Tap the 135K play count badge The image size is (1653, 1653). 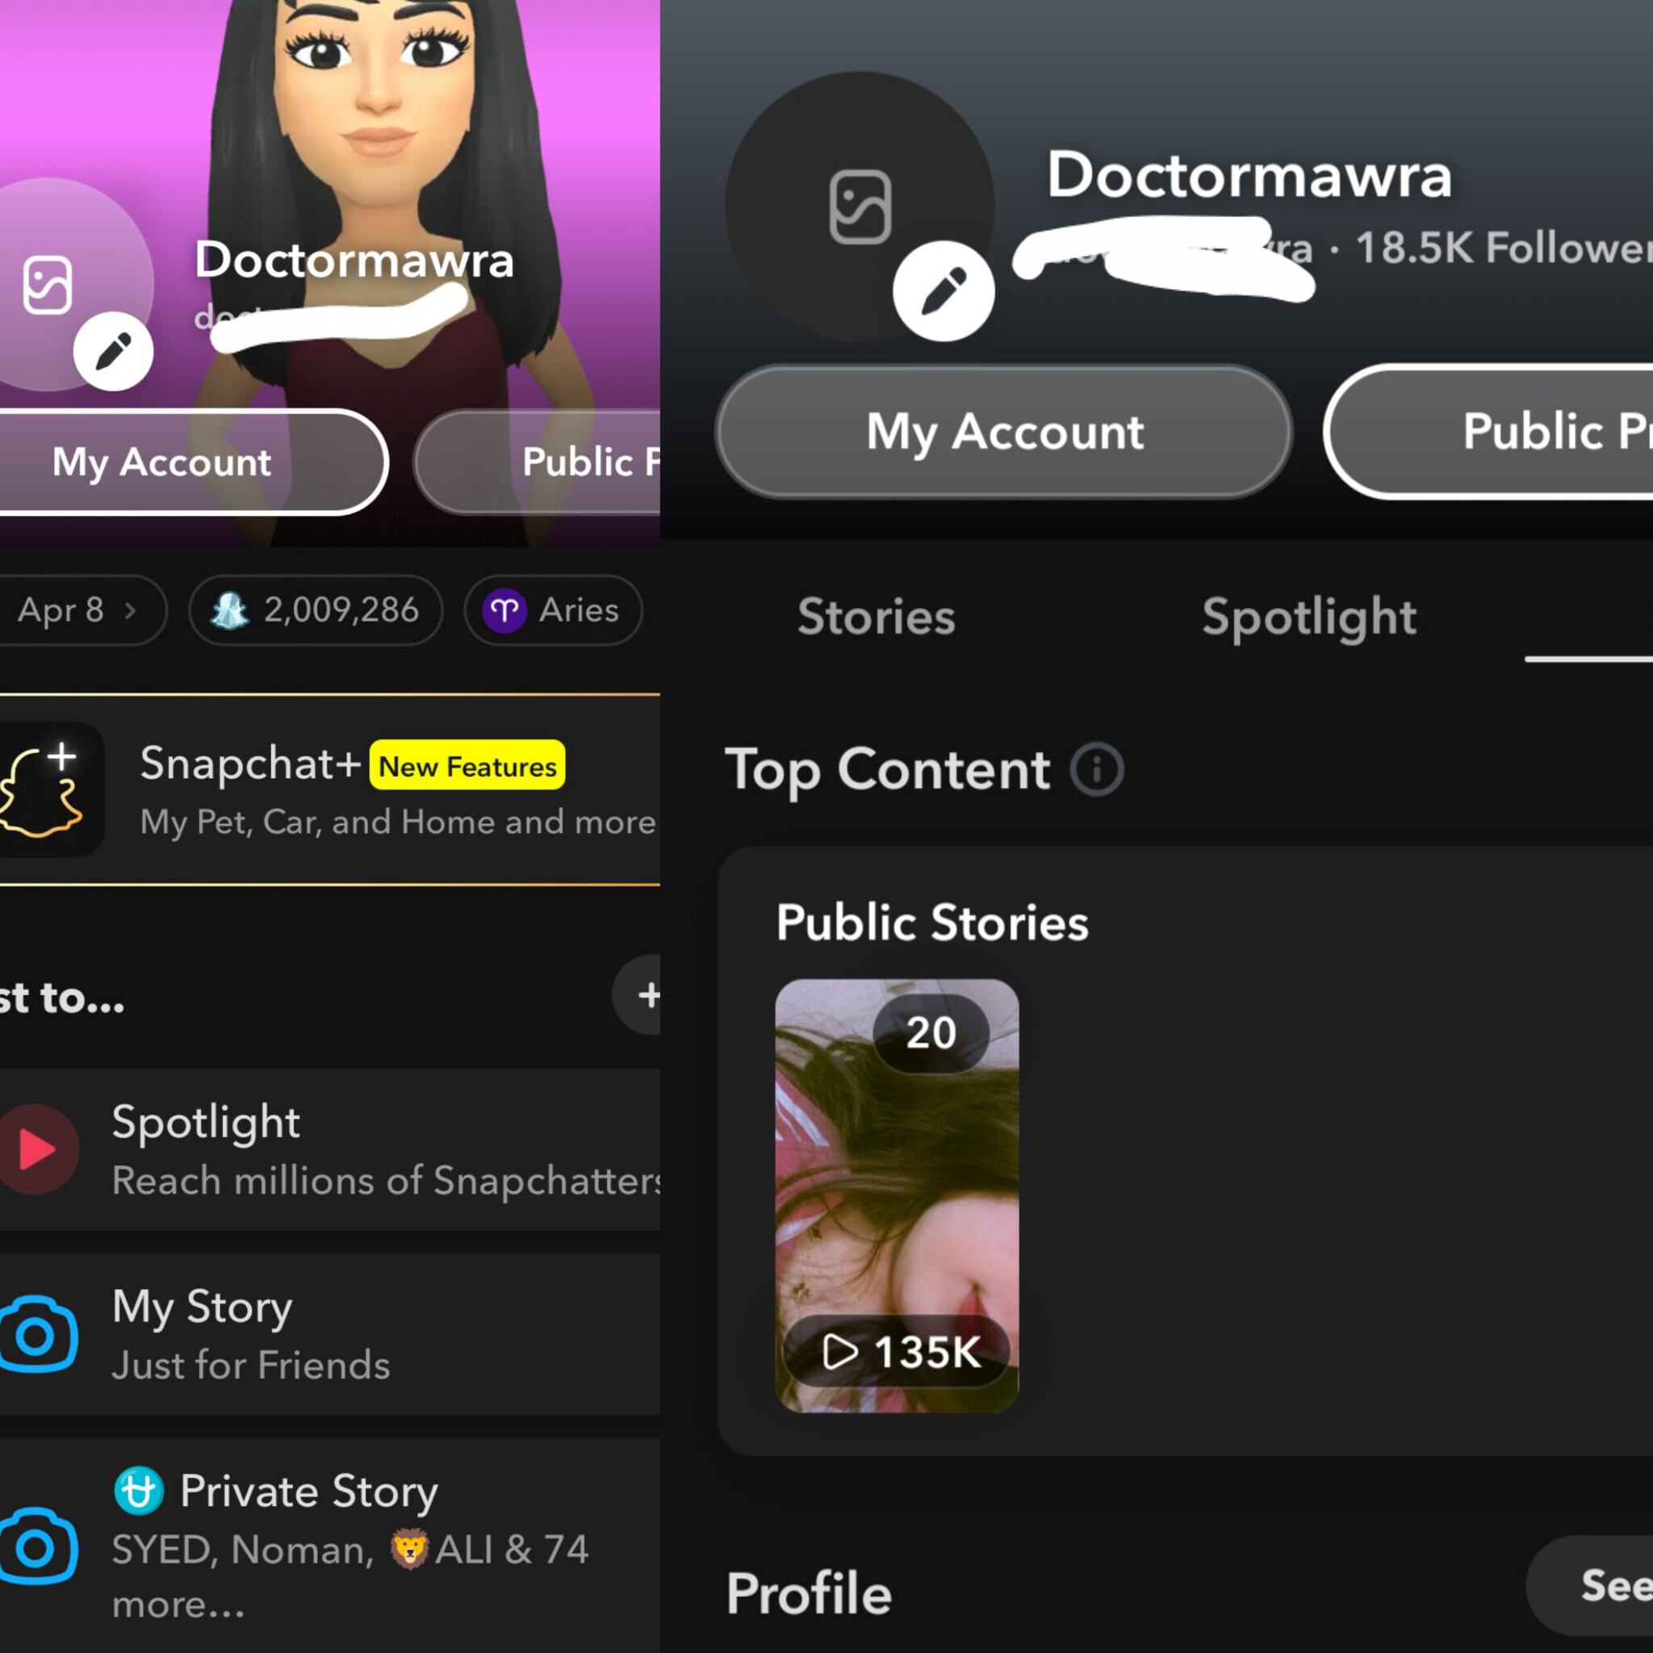(897, 1352)
